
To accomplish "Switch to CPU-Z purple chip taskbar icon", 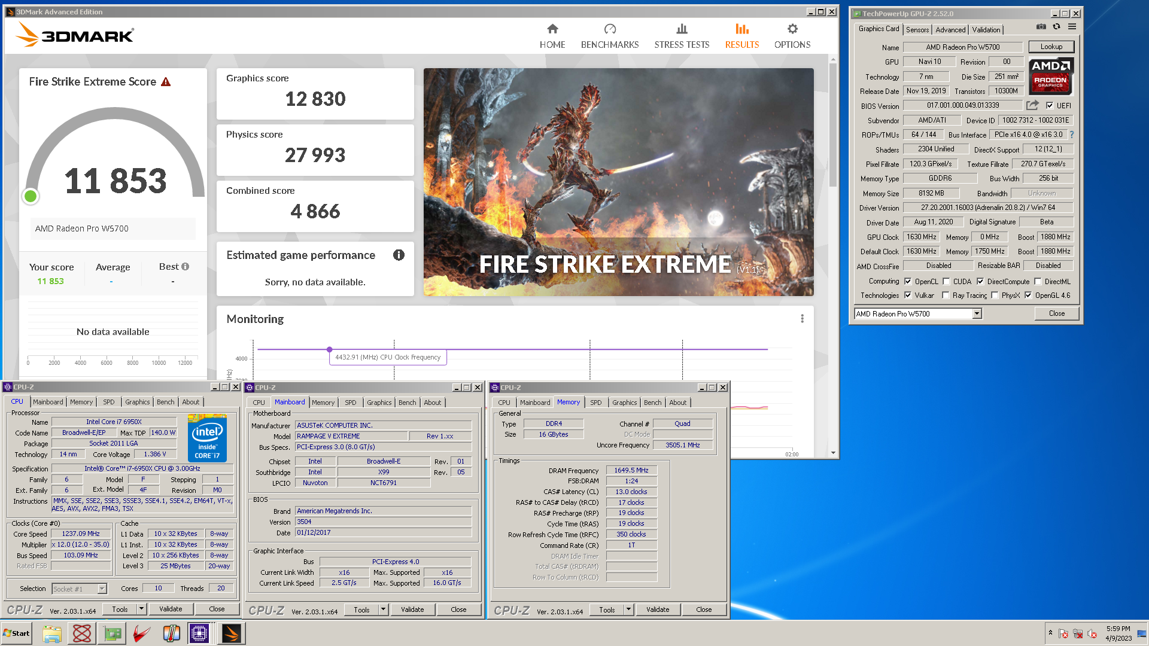I will [199, 633].
